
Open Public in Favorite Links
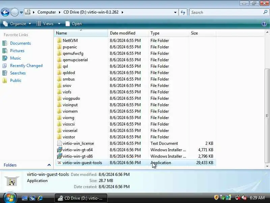[x=16, y=81]
